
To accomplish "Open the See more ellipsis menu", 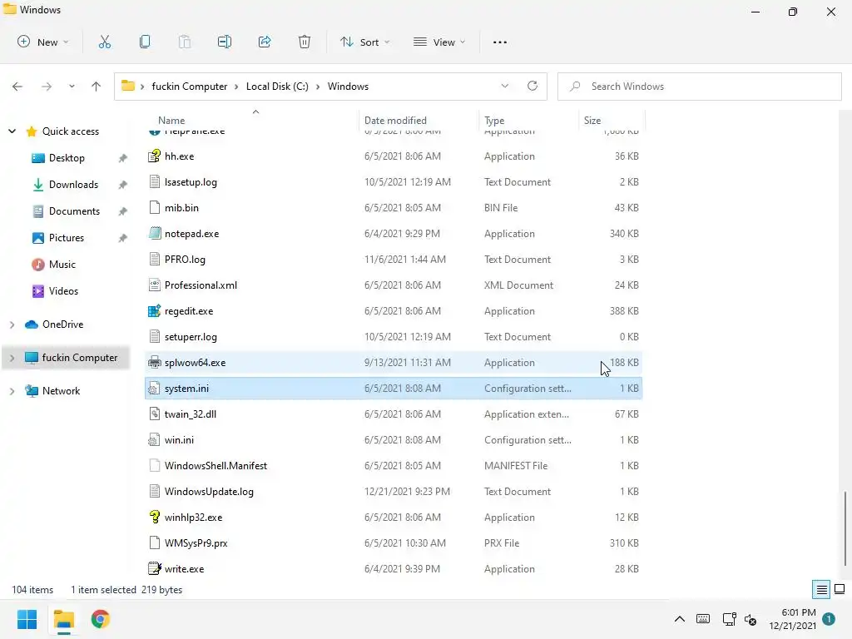I will [500, 42].
